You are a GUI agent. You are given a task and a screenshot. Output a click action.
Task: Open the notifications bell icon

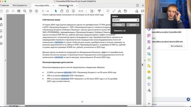pyautogui.click(x=143, y=5)
